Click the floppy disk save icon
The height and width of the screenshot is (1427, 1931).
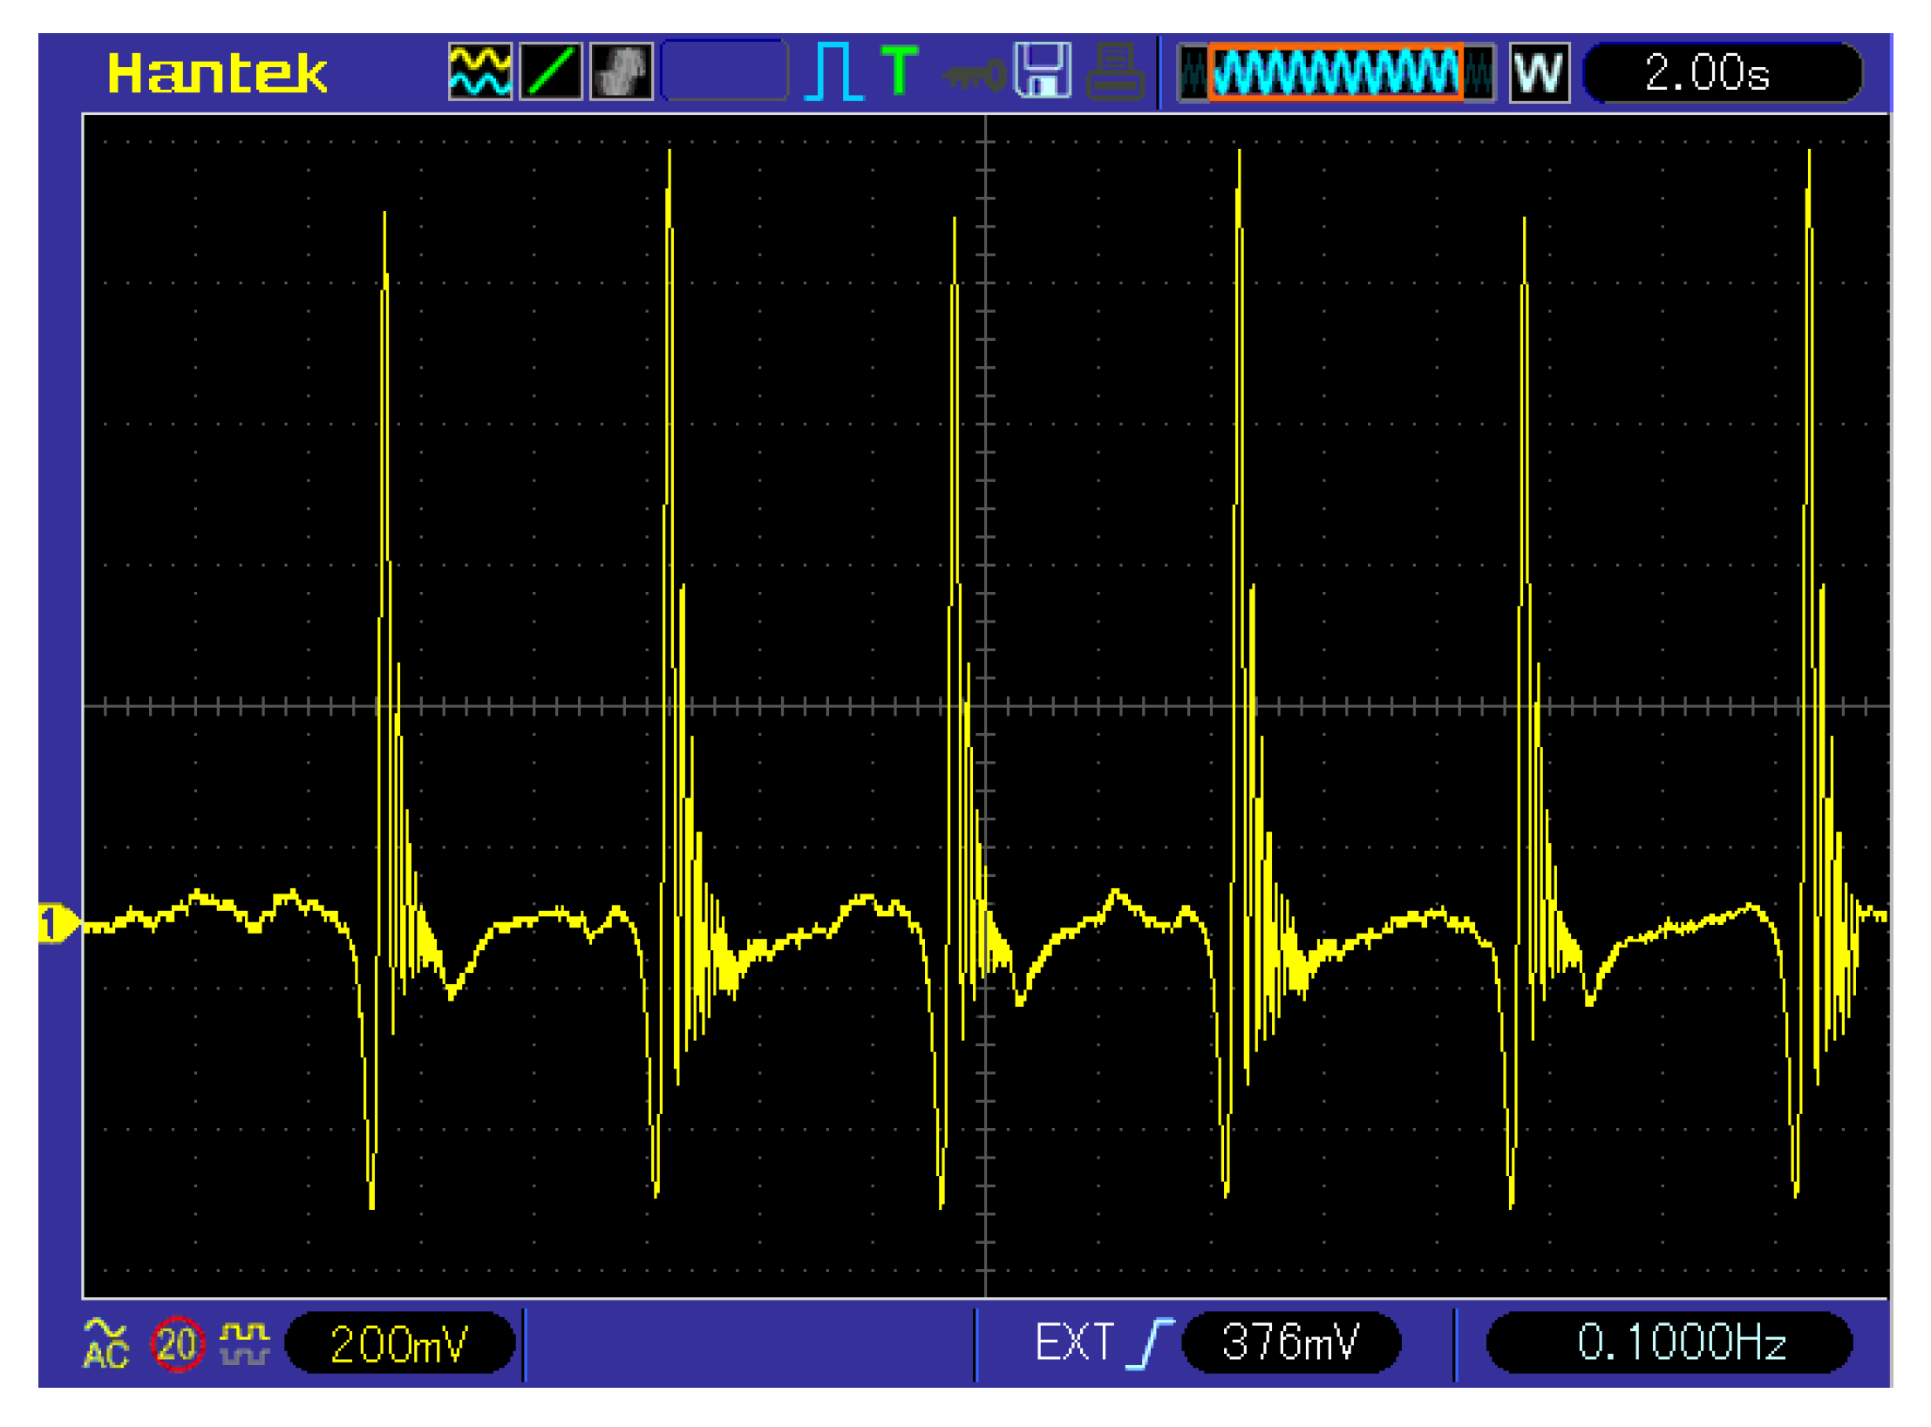click(1044, 70)
